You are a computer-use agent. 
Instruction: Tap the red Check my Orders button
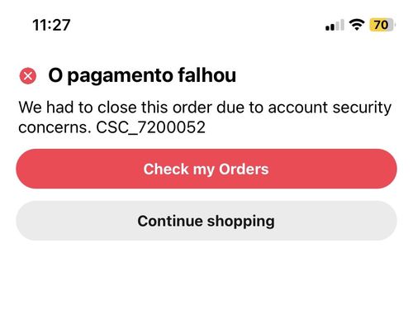[206, 169]
